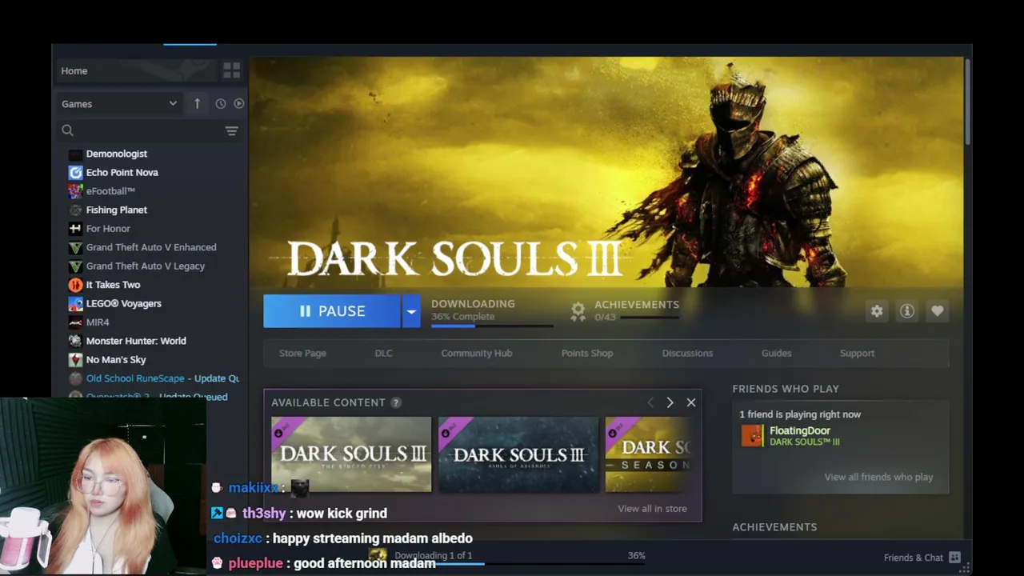Click the Friends Who Play heading
This screenshot has width=1024, height=576.
click(786, 389)
